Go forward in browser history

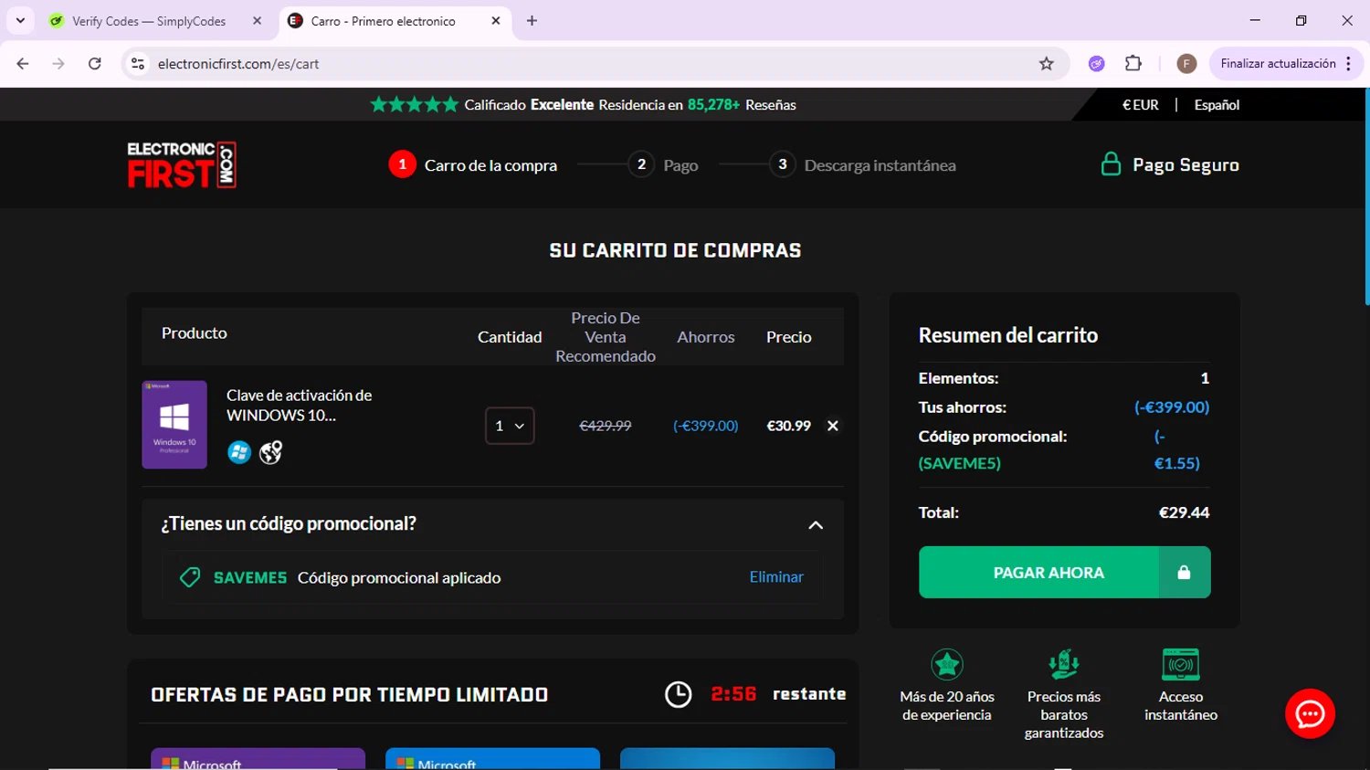point(58,64)
